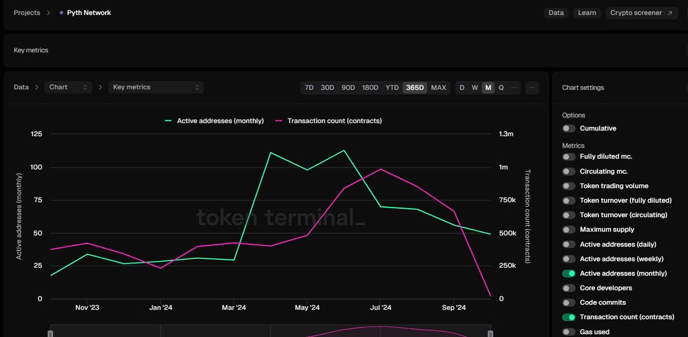Image resolution: width=688 pixels, height=337 pixels.
Task: Enable the Cumulative option toggle
Action: pos(569,128)
